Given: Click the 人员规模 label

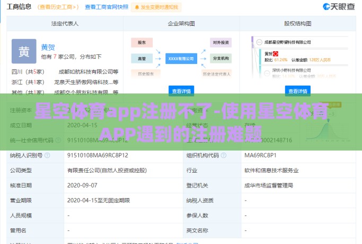Looking at the screenshot, I should [x=21, y=215].
